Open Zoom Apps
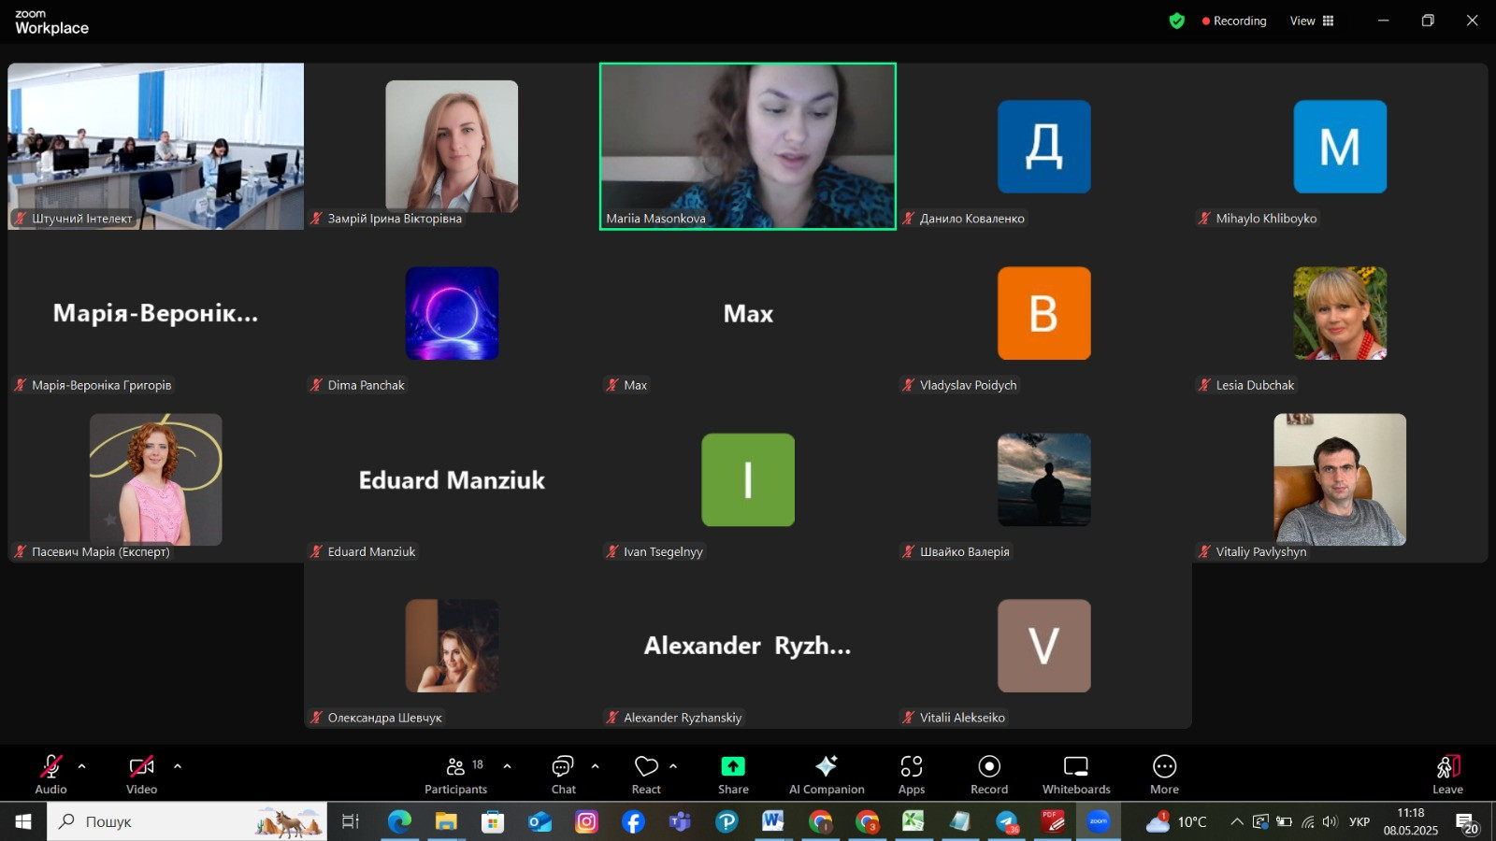1496x841 pixels. tap(912, 774)
